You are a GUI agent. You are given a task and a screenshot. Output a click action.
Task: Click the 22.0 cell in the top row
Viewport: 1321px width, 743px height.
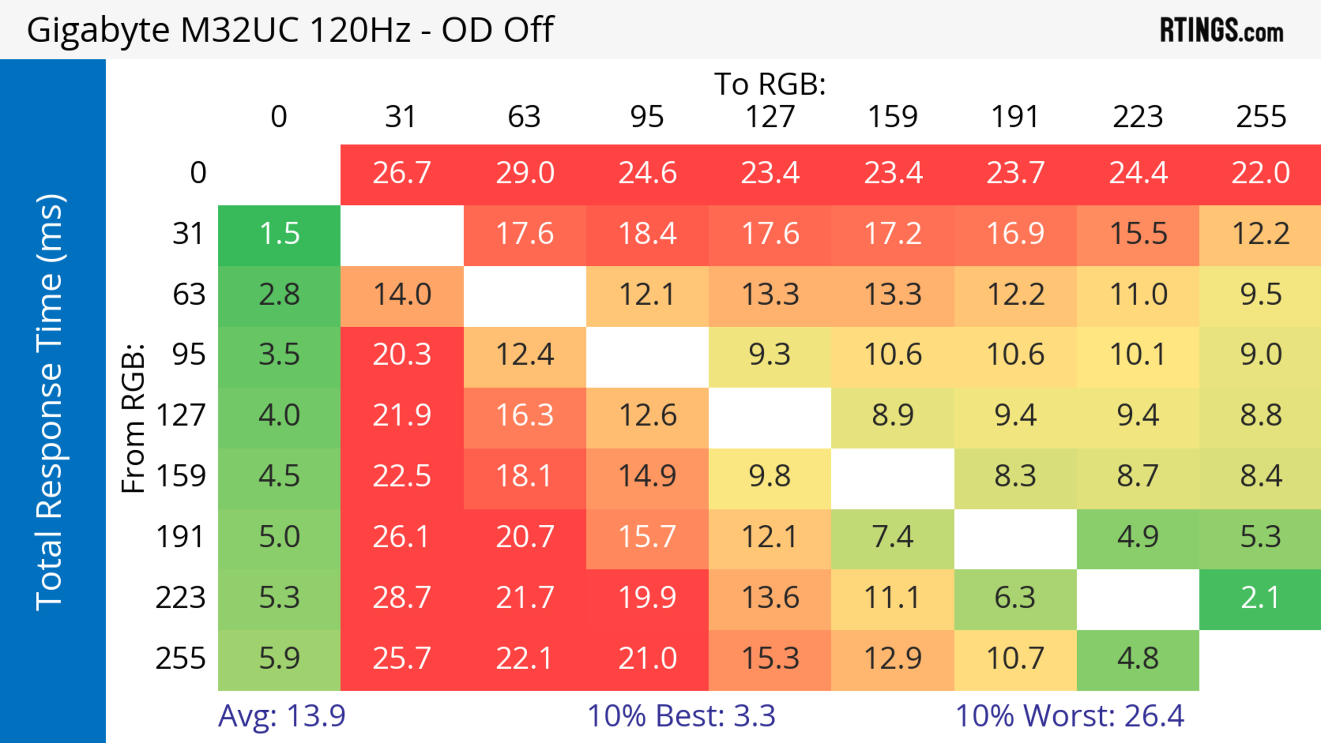pos(1260,173)
